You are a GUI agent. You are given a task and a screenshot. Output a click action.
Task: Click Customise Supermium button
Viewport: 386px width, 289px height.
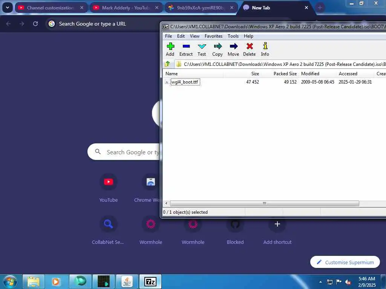tap(345, 262)
